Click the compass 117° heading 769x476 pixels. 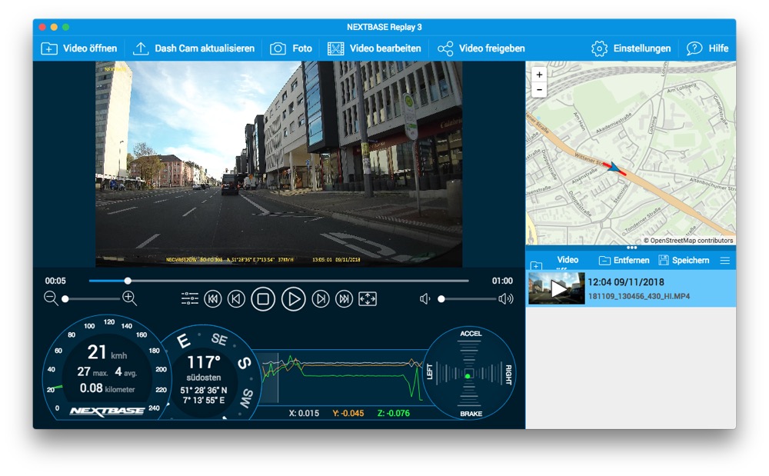pyautogui.click(x=204, y=363)
